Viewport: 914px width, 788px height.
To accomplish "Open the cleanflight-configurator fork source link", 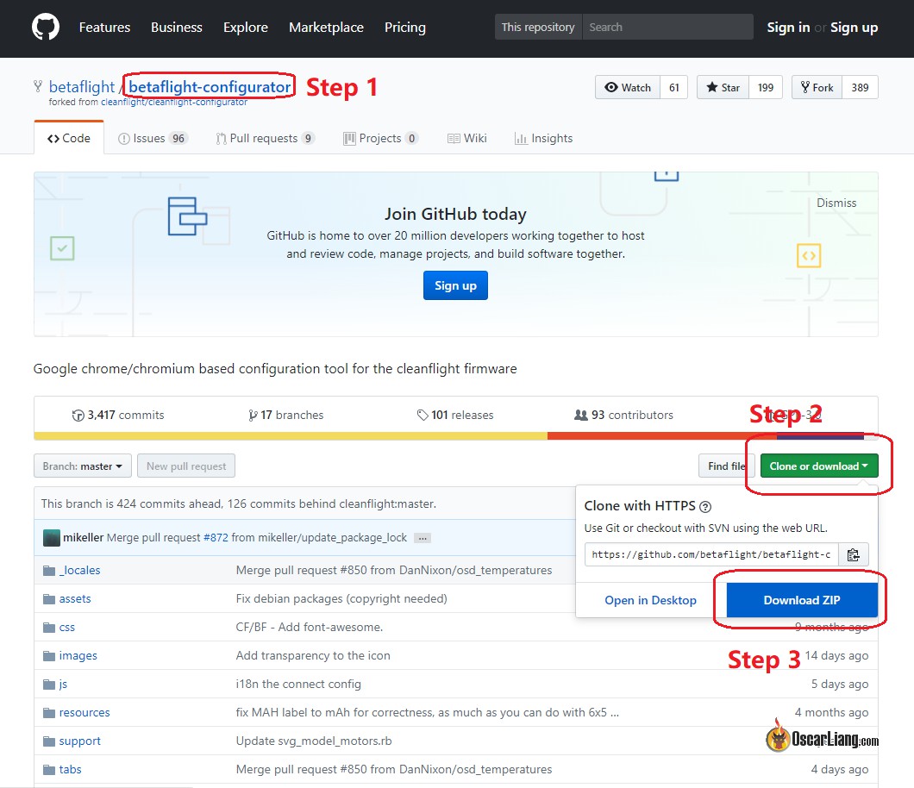I will coord(174,102).
